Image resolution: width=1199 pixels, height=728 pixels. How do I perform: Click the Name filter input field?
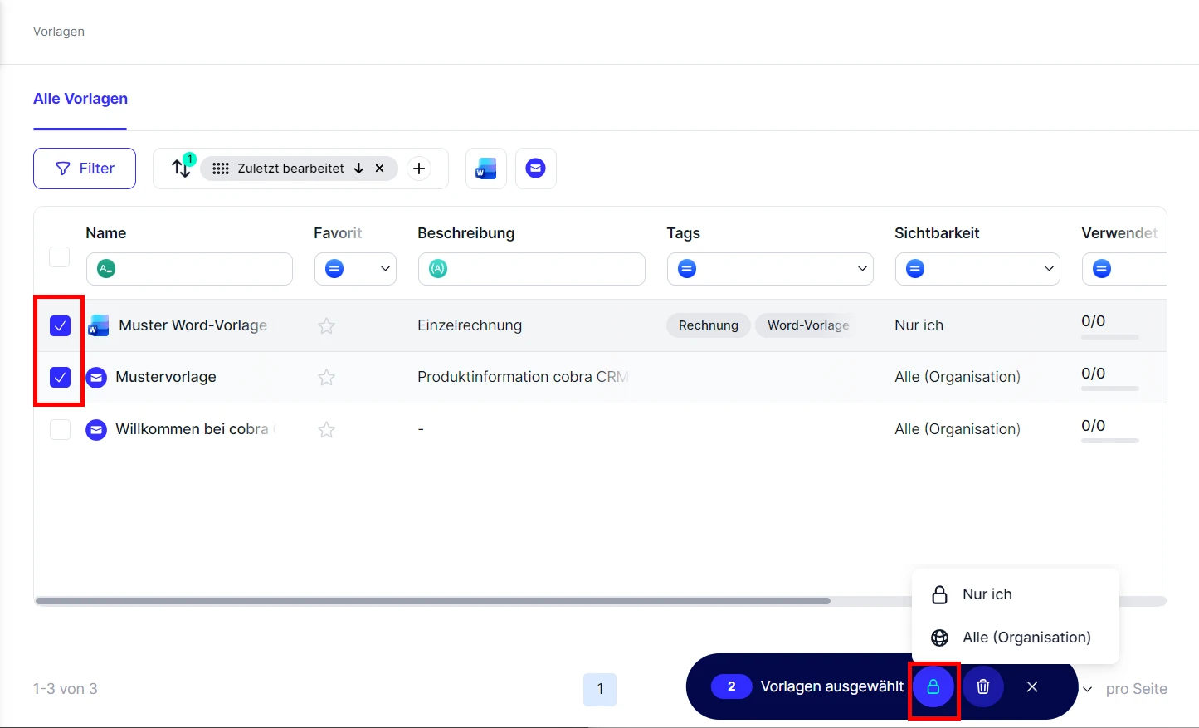[x=189, y=269]
